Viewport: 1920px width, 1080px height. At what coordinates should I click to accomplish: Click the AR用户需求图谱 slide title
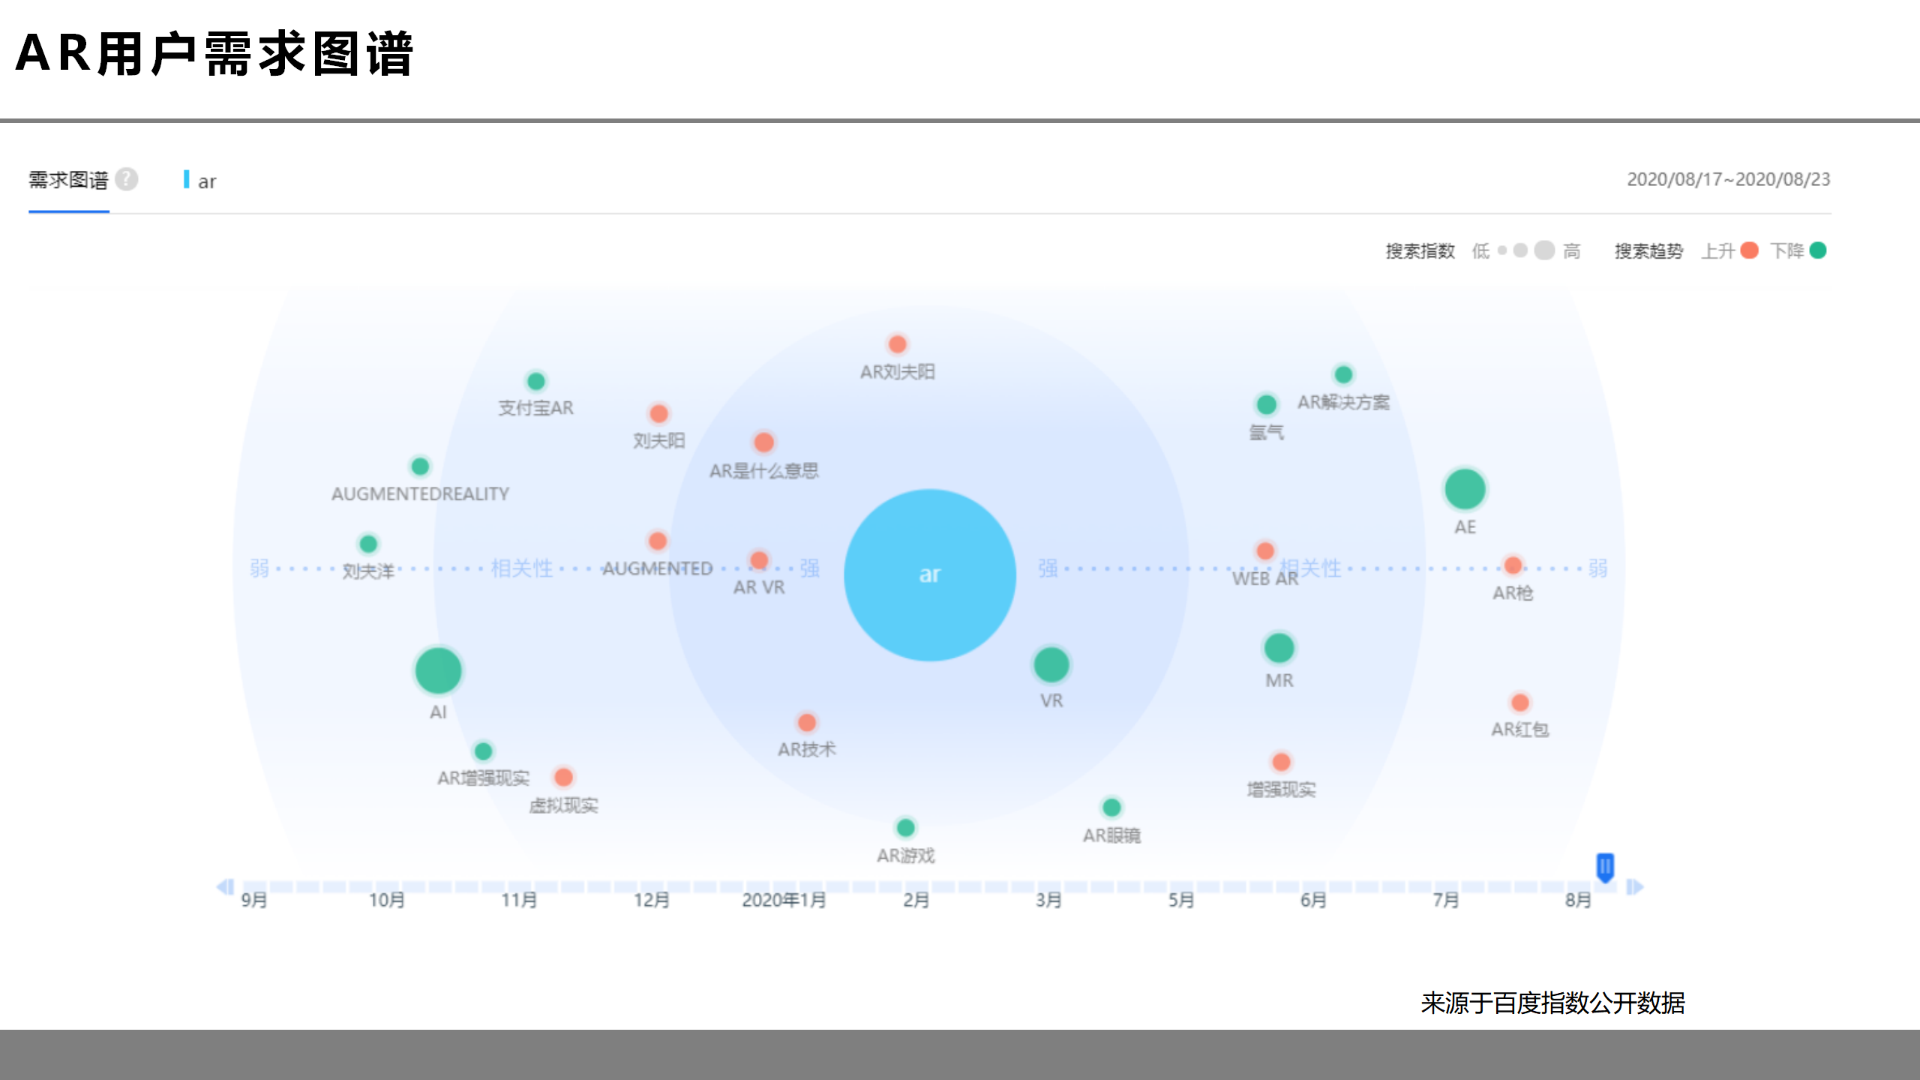214,54
